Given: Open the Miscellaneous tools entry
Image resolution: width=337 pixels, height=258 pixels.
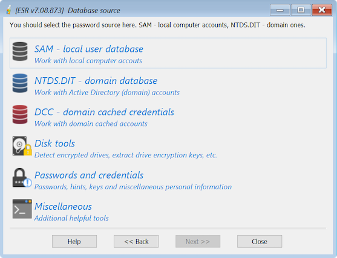Looking at the screenshot, I should pyautogui.click(x=63, y=207).
